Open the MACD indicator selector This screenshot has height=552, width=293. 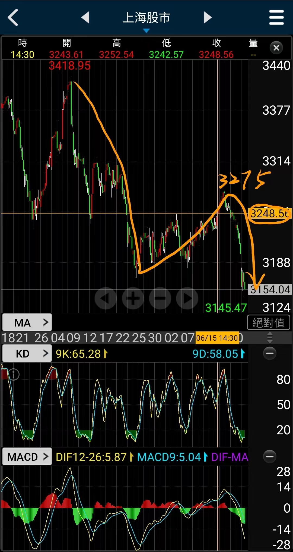click(x=27, y=457)
